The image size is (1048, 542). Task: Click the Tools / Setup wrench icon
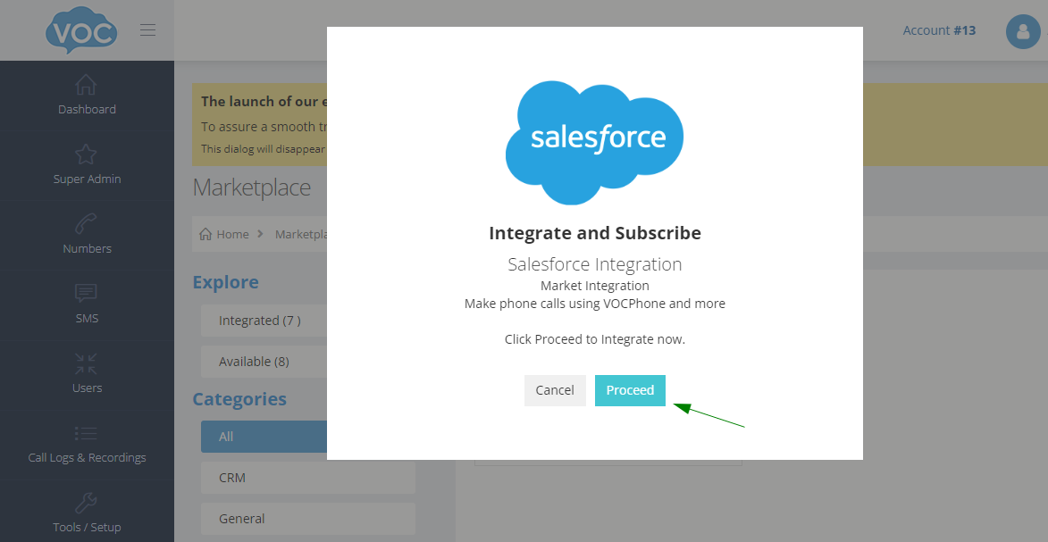pos(87,503)
